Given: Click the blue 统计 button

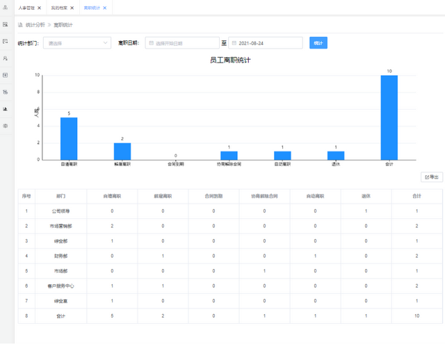Looking at the screenshot, I should [x=318, y=43].
